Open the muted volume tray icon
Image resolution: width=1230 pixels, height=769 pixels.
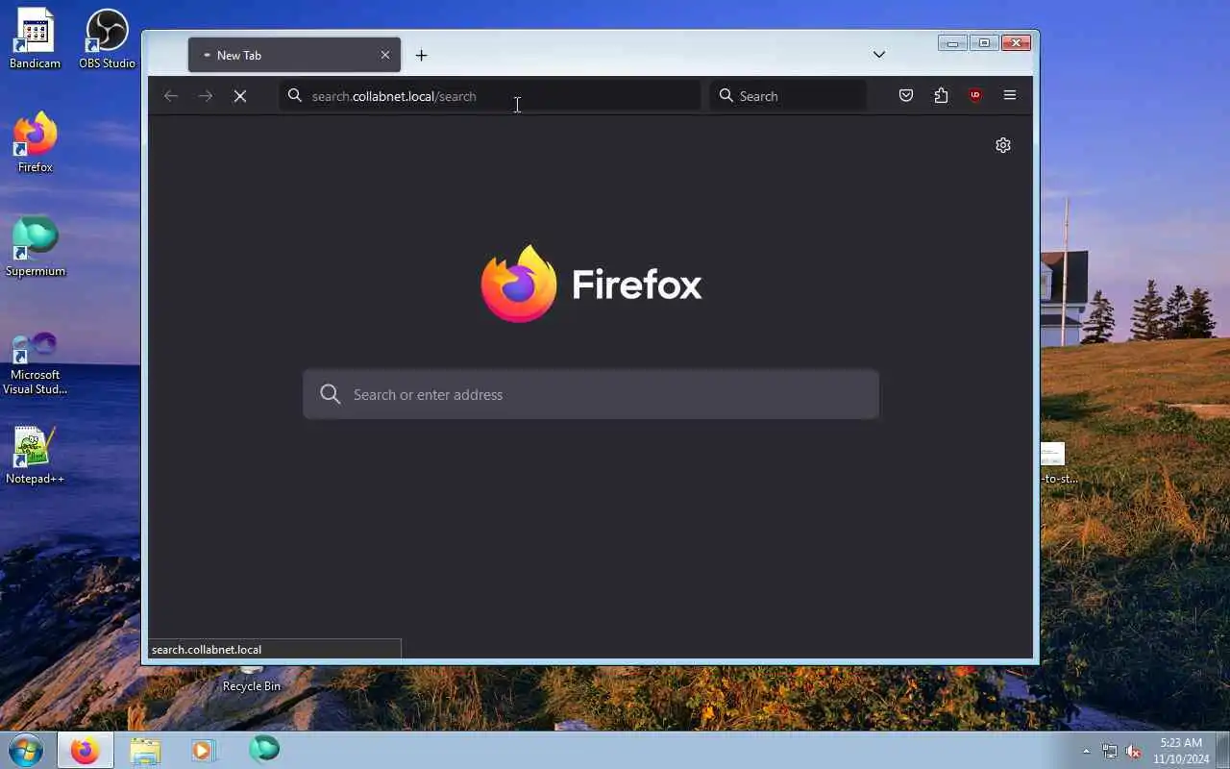point(1134,752)
